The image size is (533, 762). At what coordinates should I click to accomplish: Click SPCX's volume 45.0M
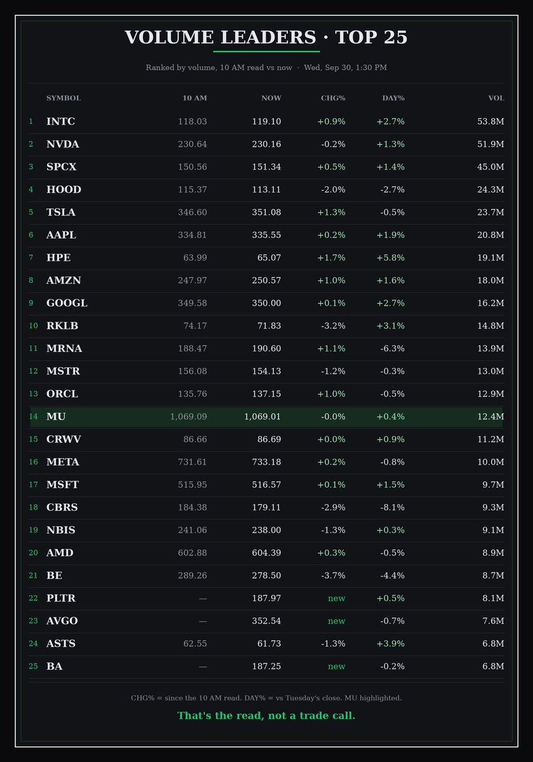coord(490,167)
